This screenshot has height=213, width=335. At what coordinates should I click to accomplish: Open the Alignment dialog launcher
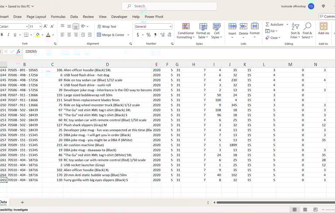pyautogui.click(x=130, y=44)
